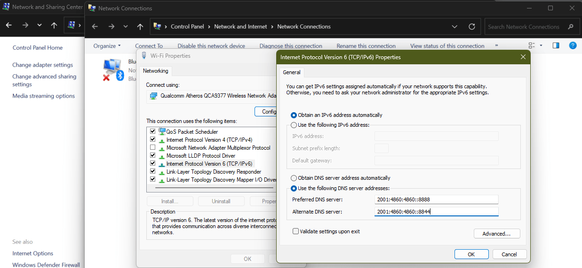This screenshot has height=268, width=582.
Task: Go up in Network and Sharing Center
Action: (54, 25)
